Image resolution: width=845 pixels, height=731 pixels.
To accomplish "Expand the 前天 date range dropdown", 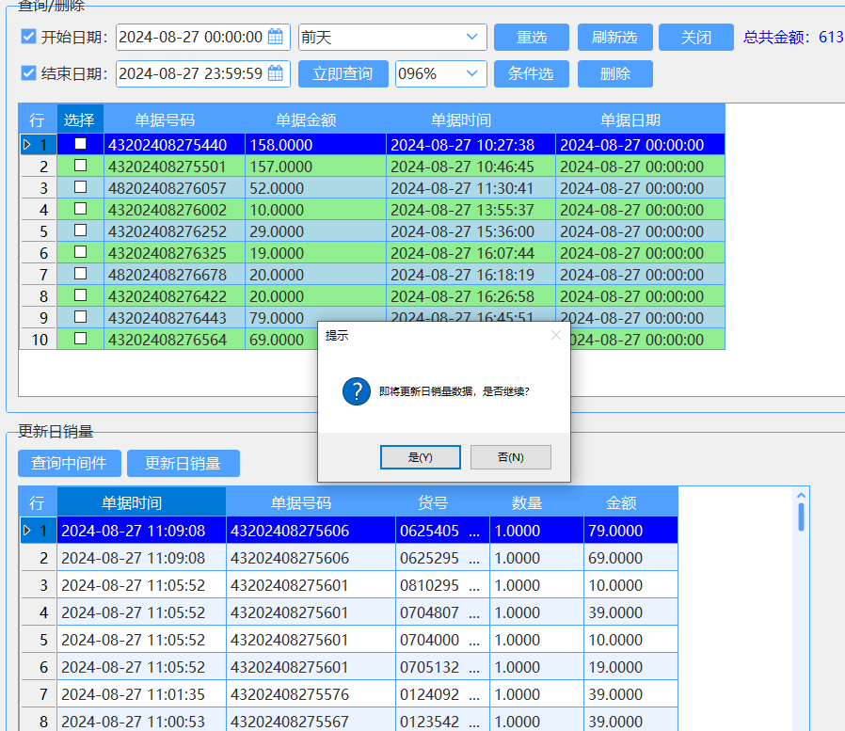I will click(x=472, y=38).
